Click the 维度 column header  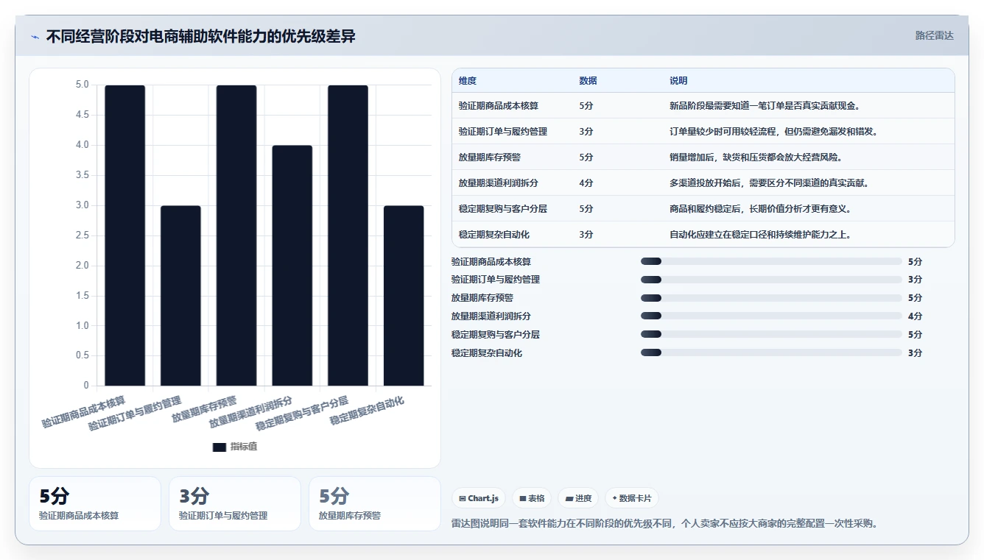[x=468, y=81]
